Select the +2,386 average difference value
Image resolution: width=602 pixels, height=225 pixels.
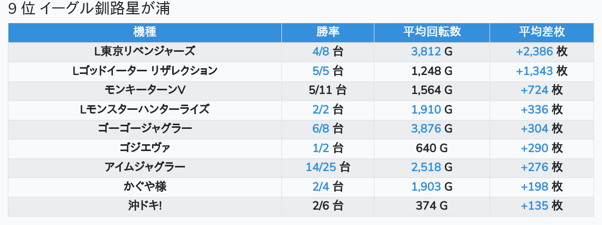[534, 52]
